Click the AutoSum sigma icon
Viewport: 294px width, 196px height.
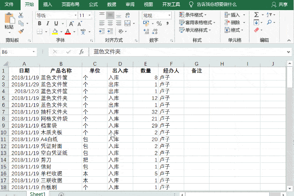pos(256,15)
